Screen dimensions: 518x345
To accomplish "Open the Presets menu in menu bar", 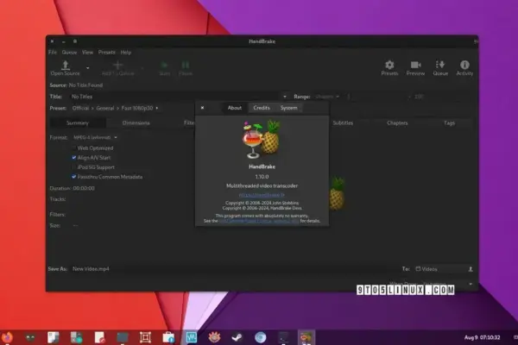I will [107, 52].
